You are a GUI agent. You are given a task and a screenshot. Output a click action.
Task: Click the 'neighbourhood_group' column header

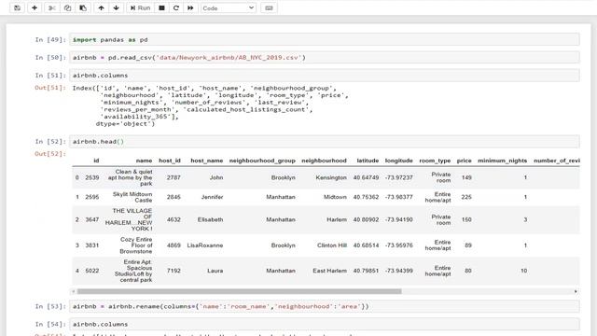pyautogui.click(x=262, y=161)
